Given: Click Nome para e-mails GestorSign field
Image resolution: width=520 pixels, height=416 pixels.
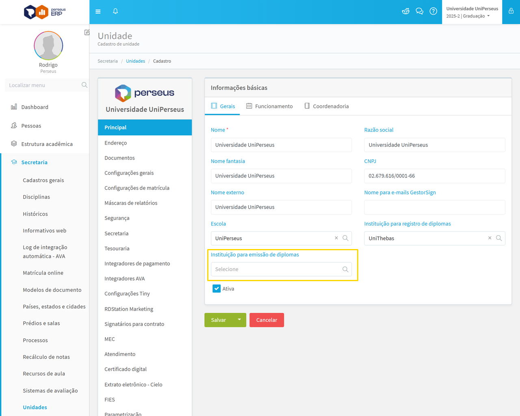Looking at the screenshot, I should point(435,207).
